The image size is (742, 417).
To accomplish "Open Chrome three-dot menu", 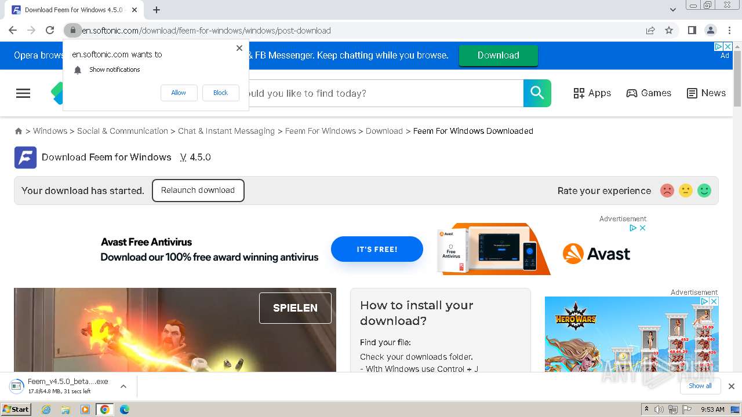I will (x=729, y=30).
